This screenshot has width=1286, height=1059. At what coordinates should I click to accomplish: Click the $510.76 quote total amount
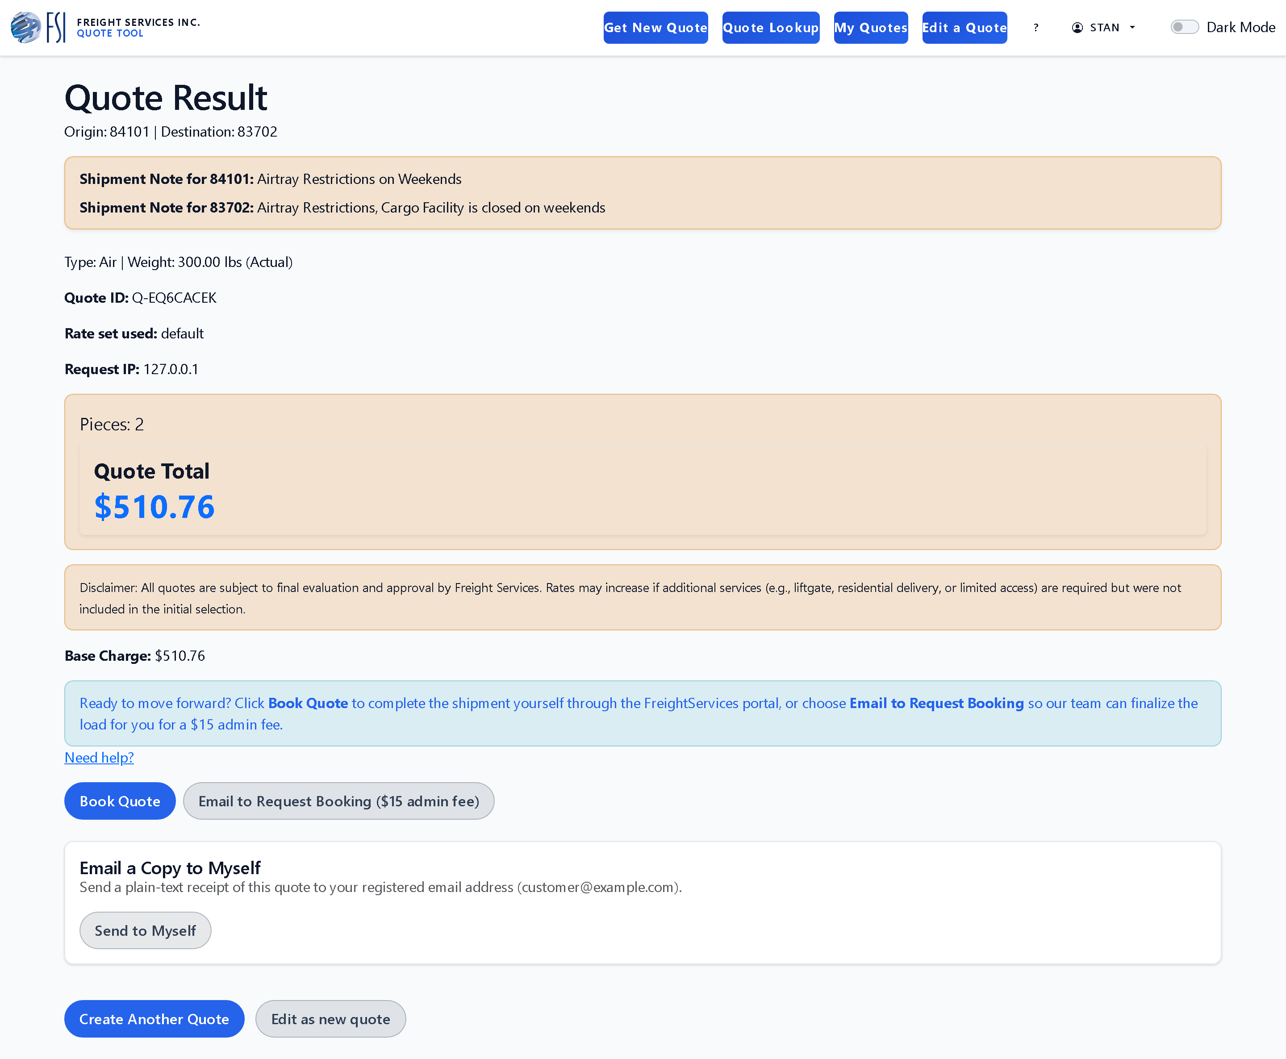tap(154, 506)
